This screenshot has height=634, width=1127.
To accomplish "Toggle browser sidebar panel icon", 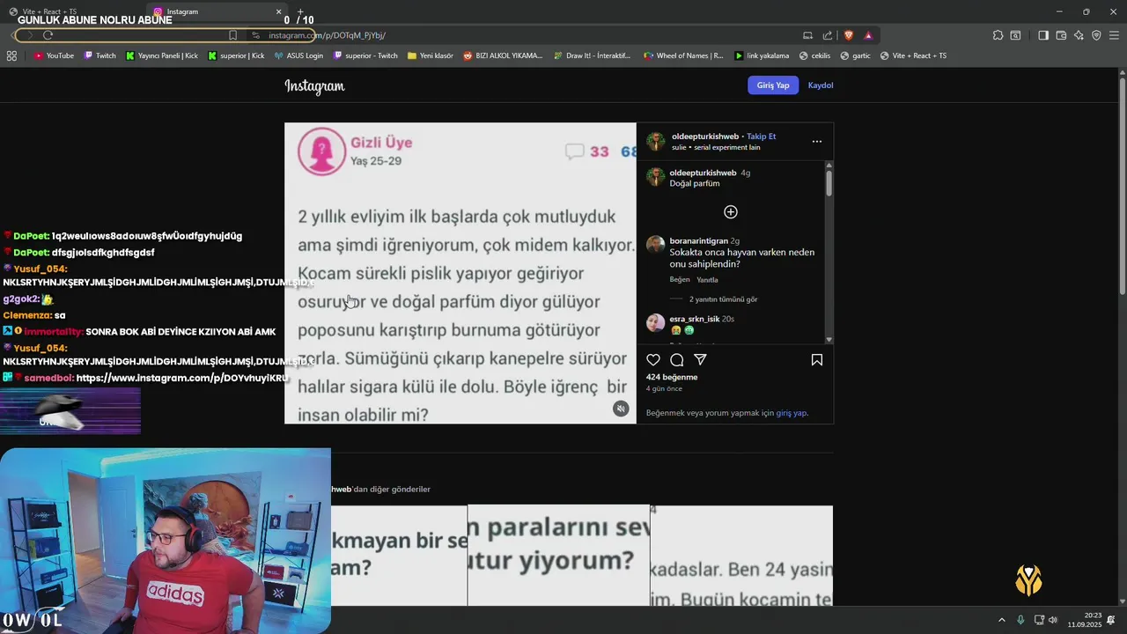I will coord(1043,35).
